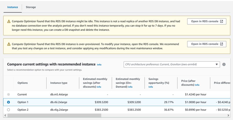Open Info link beside Compare current settings heading
Viewport: 233px width, 120px height.
click(x=99, y=65)
